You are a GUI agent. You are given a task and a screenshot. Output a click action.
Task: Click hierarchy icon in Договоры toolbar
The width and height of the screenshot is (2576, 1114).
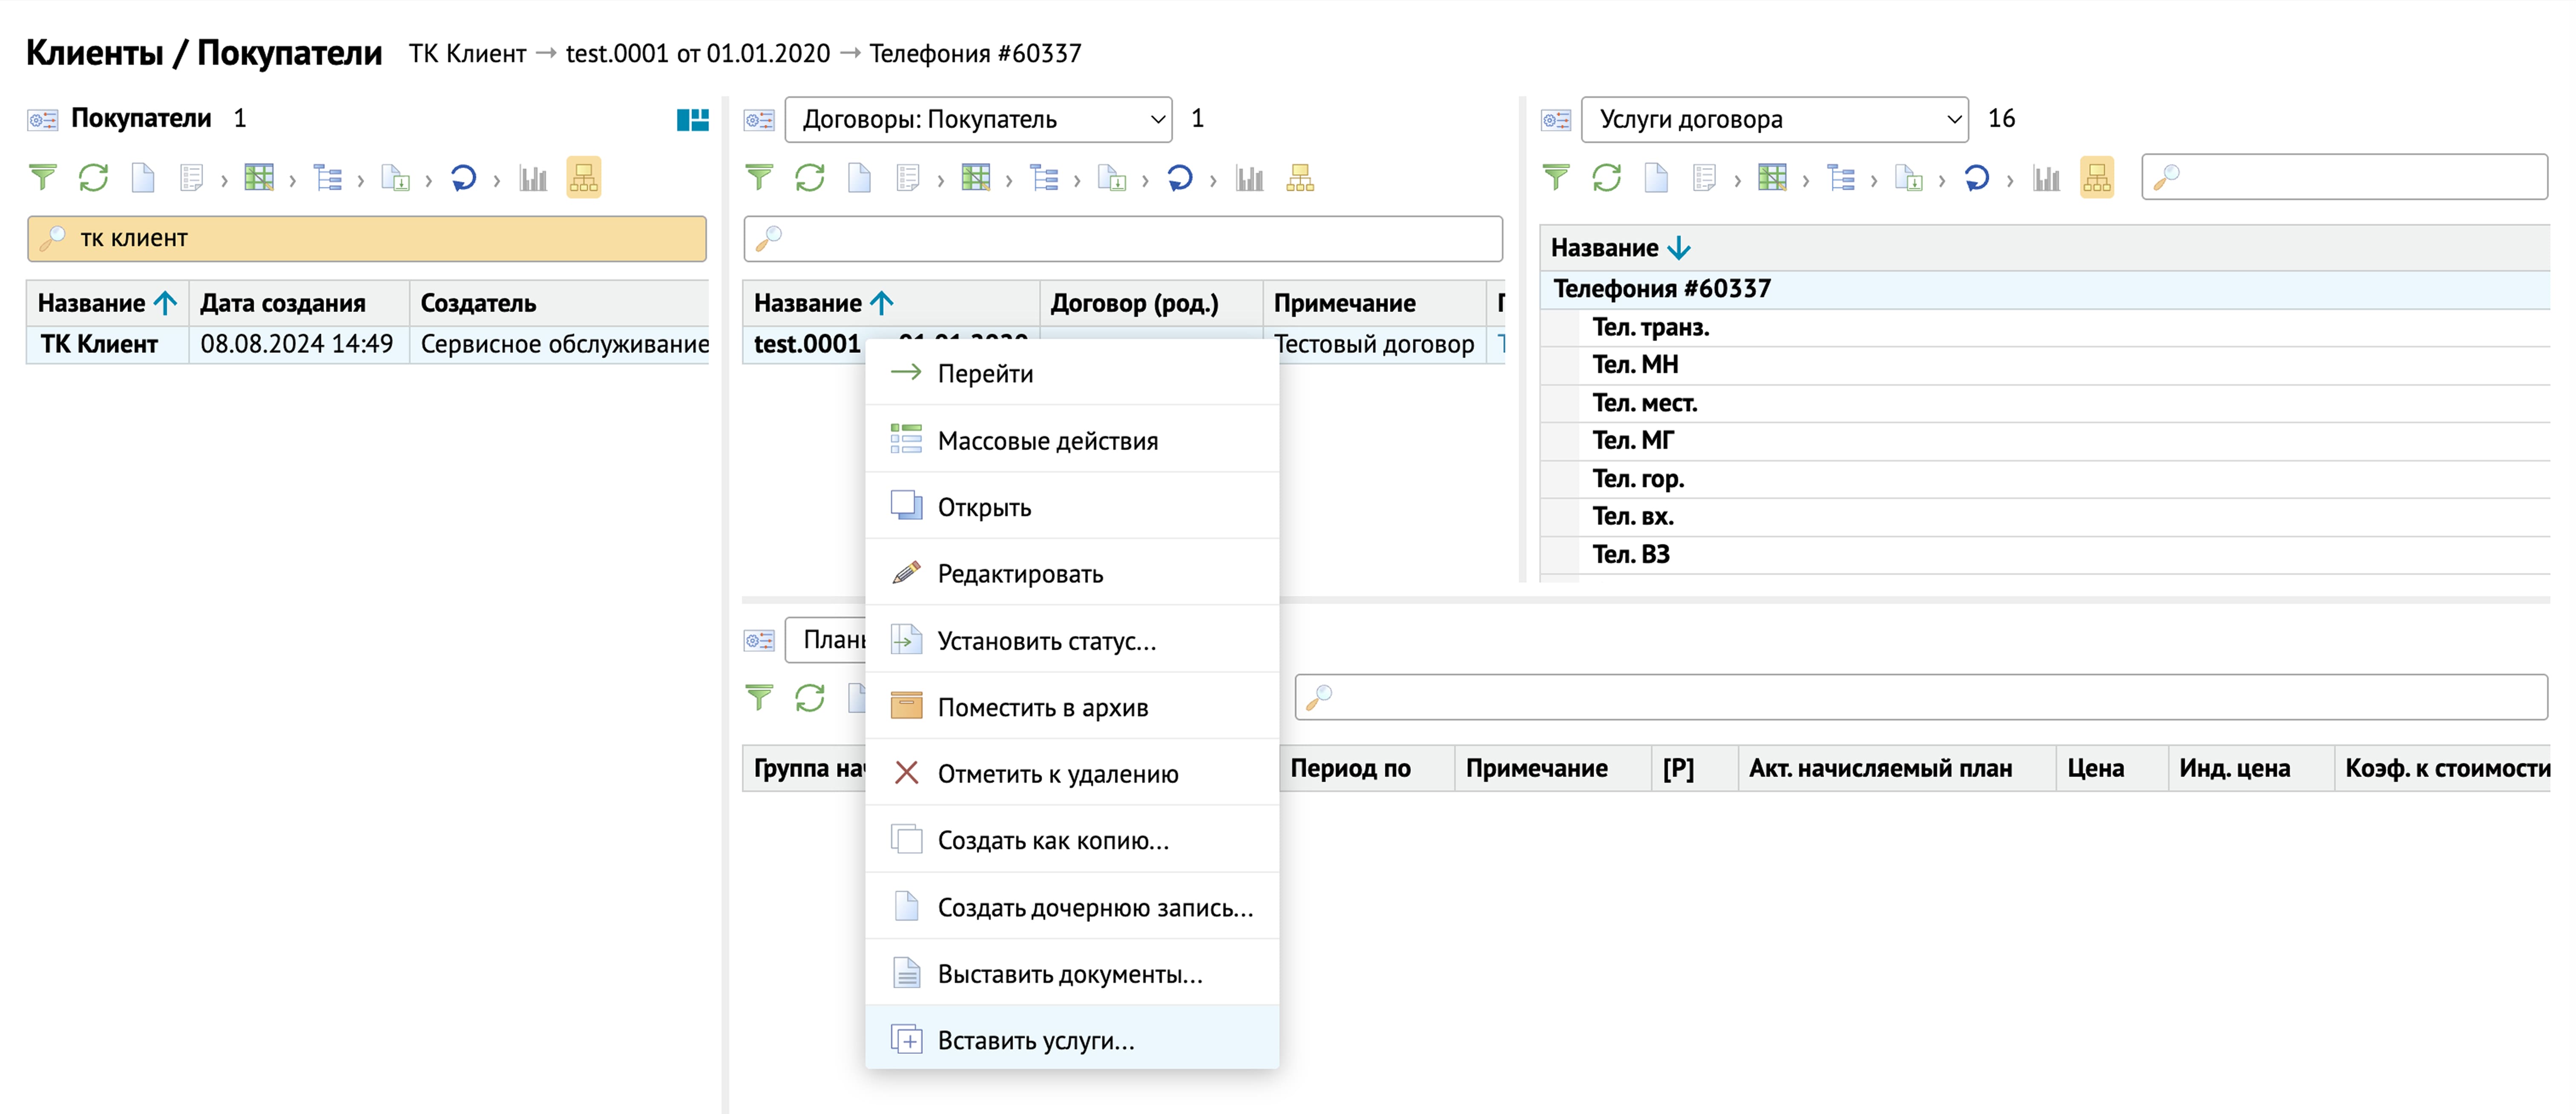point(1300,178)
